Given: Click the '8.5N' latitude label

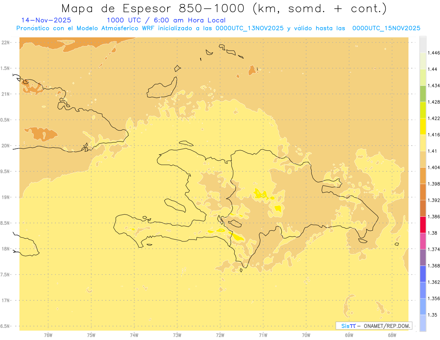Looking at the screenshot, I should pyautogui.click(x=5, y=223).
